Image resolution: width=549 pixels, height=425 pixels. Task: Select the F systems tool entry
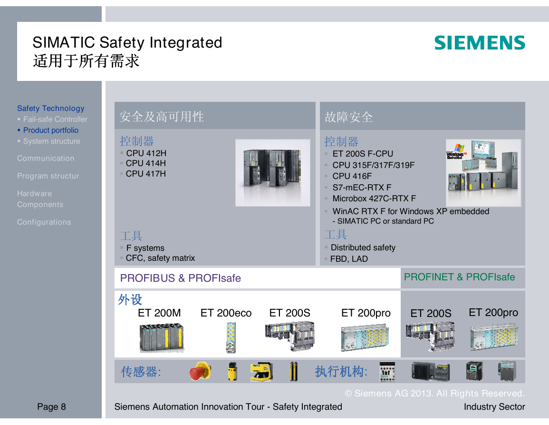[145, 248]
